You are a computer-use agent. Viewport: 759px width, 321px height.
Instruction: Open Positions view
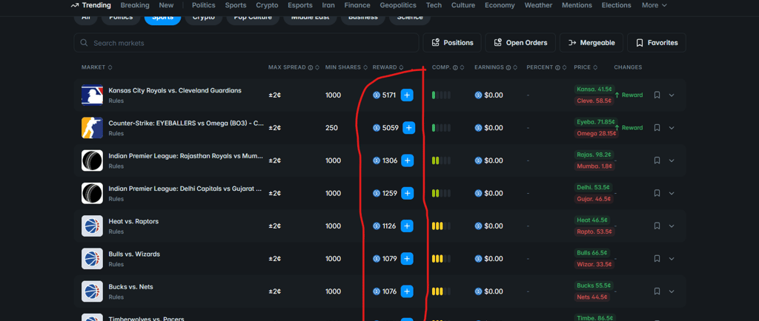click(452, 42)
